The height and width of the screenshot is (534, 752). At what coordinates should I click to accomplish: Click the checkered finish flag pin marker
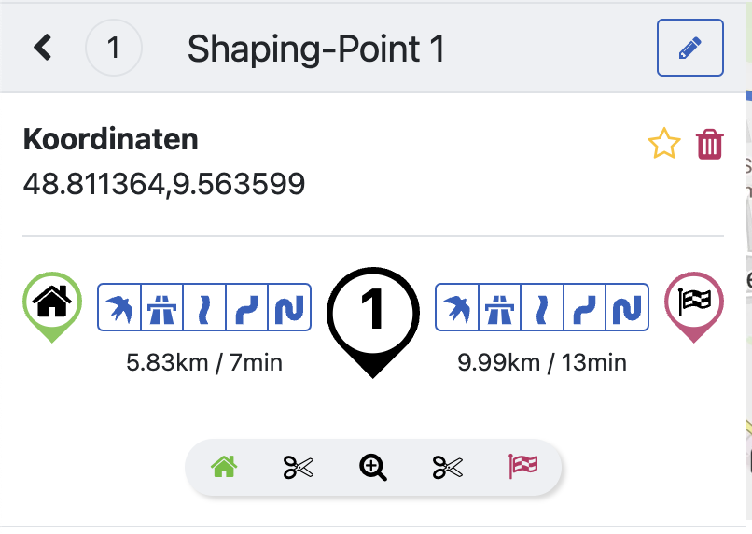pos(693,303)
